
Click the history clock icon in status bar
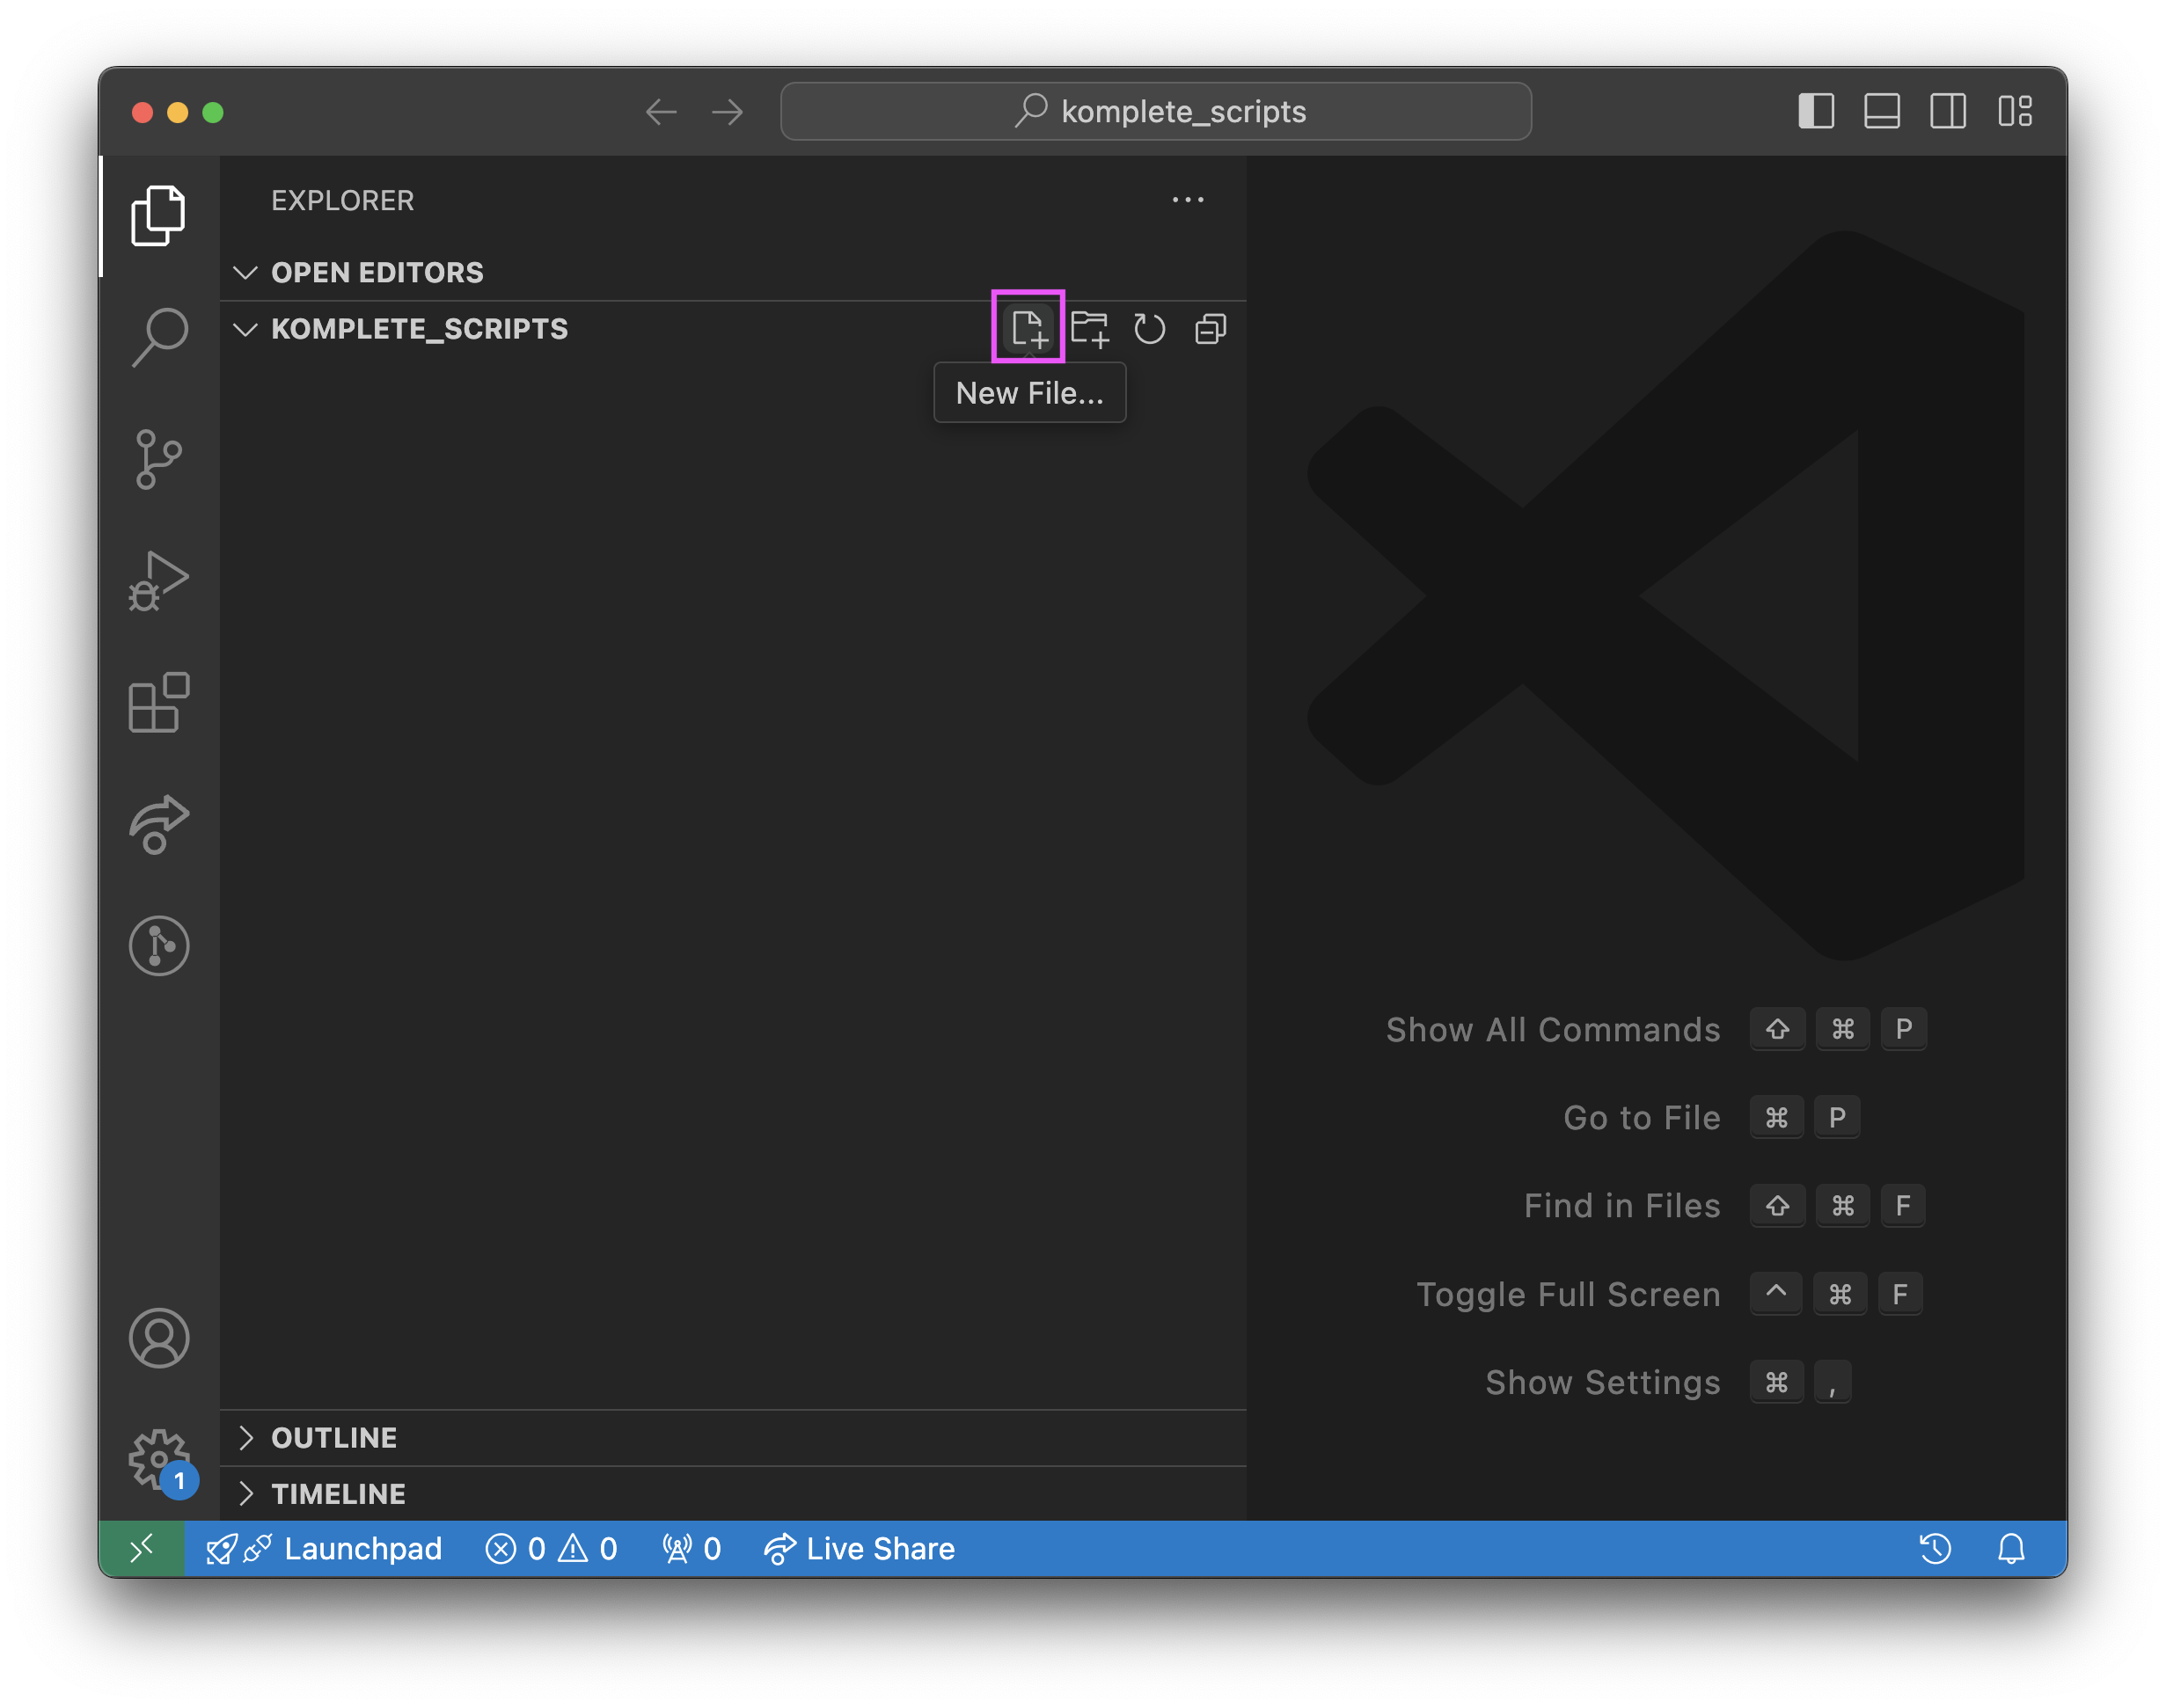(x=1935, y=1549)
